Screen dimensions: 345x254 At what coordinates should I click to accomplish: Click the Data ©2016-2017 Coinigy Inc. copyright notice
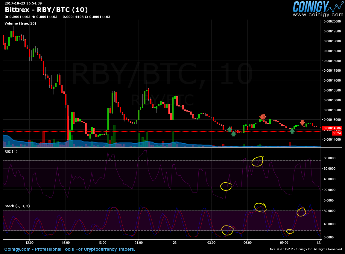[x=306, y=249]
